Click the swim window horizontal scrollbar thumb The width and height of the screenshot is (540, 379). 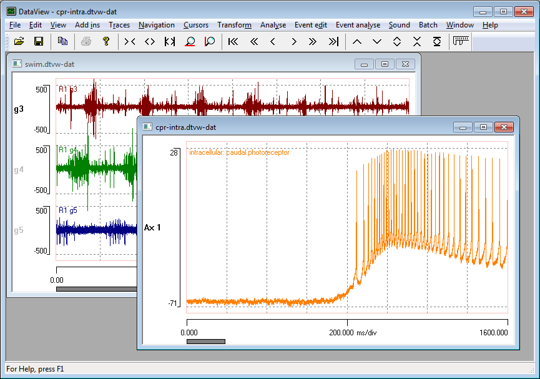click(97, 289)
